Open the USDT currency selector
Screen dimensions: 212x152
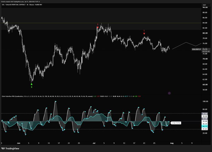(204, 5)
